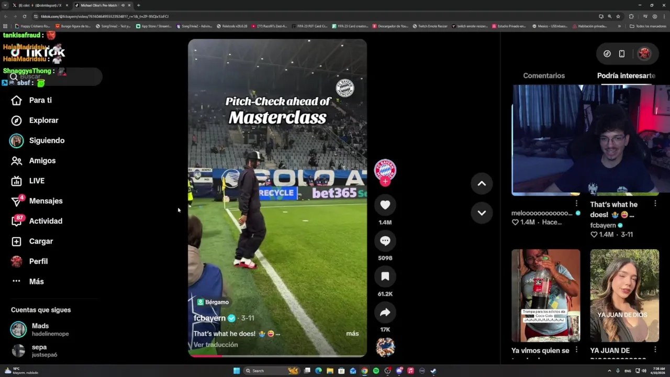Viewport: 670px width, 377px height.
Task: Click Ver traducción under caption
Action: point(216,345)
